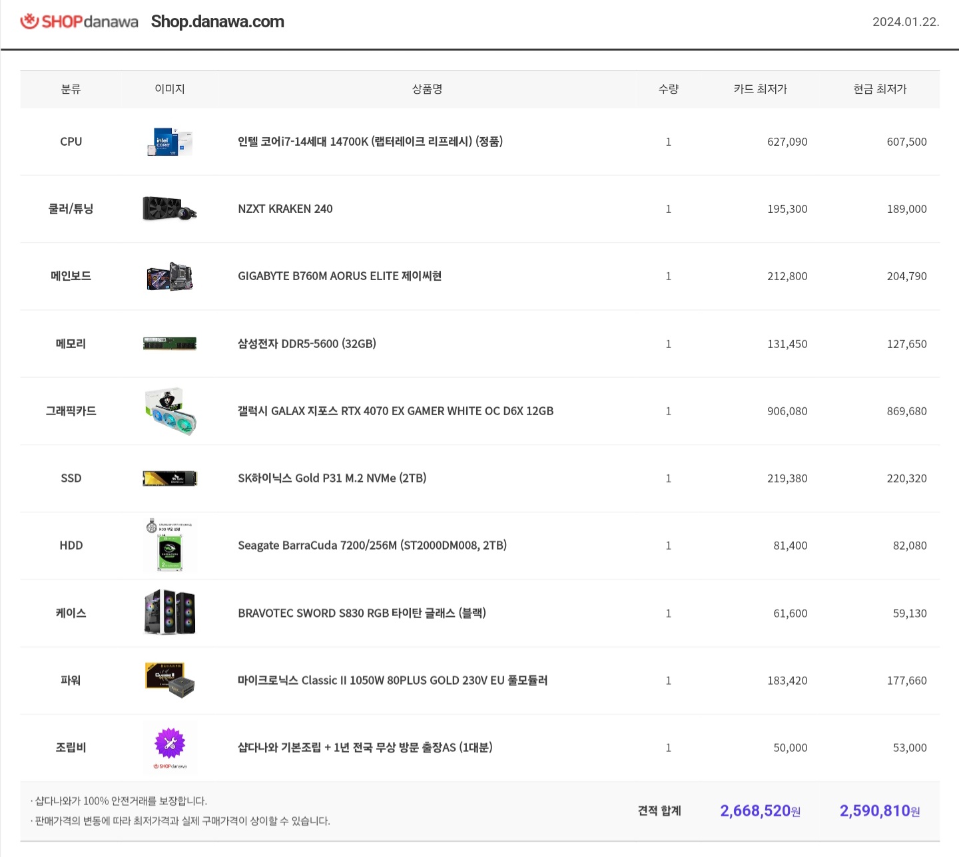The width and height of the screenshot is (959, 857).
Task: Select the 쿨러/튜닝 category cell
Action: pyautogui.click(x=71, y=209)
